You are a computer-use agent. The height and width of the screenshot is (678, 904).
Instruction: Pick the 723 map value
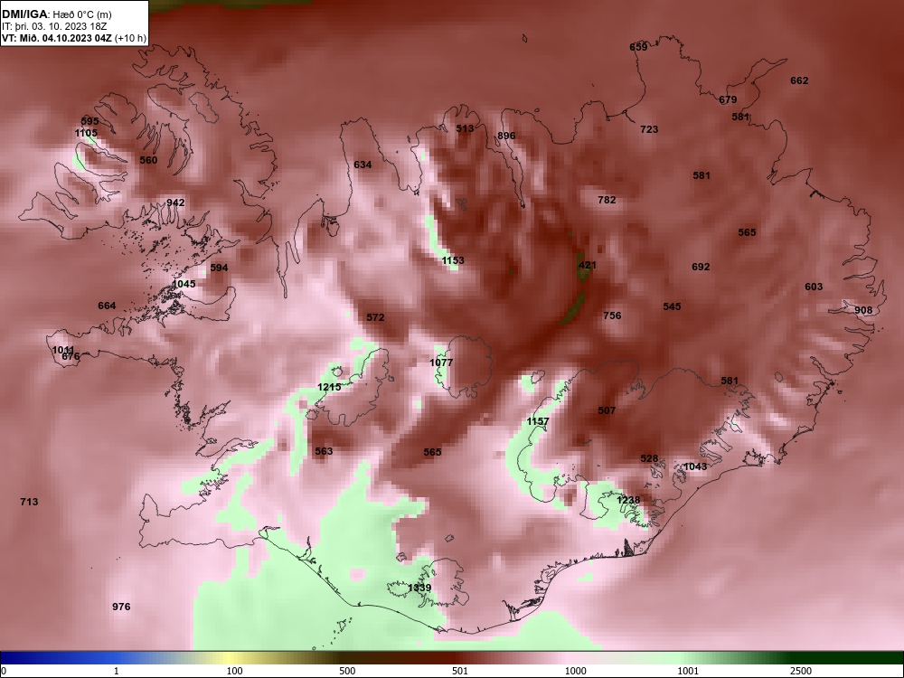point(649,129)
